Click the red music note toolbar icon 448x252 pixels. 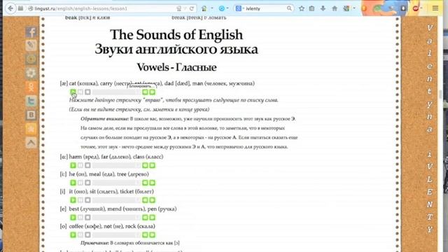click(x=416, y=8)
